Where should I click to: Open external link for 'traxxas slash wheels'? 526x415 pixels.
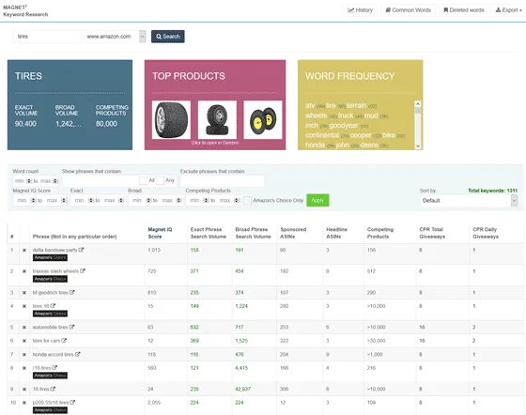(83, 270)
